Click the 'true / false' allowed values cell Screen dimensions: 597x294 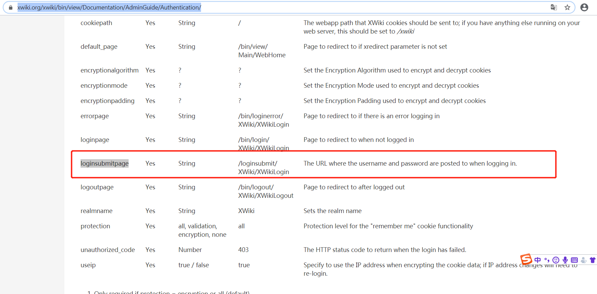(194, 265)
